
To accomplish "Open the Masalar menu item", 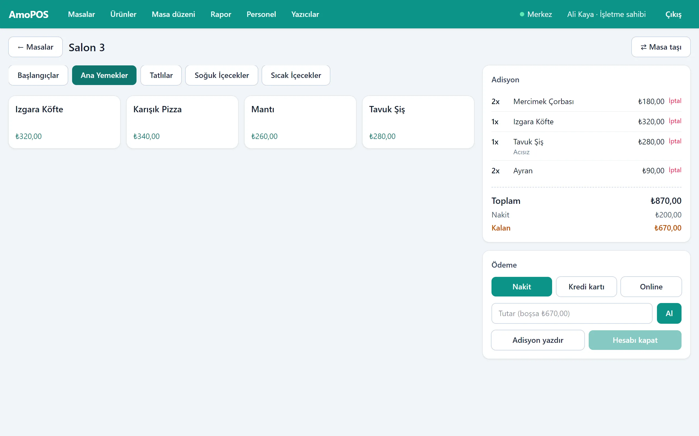I will (81, 14).
